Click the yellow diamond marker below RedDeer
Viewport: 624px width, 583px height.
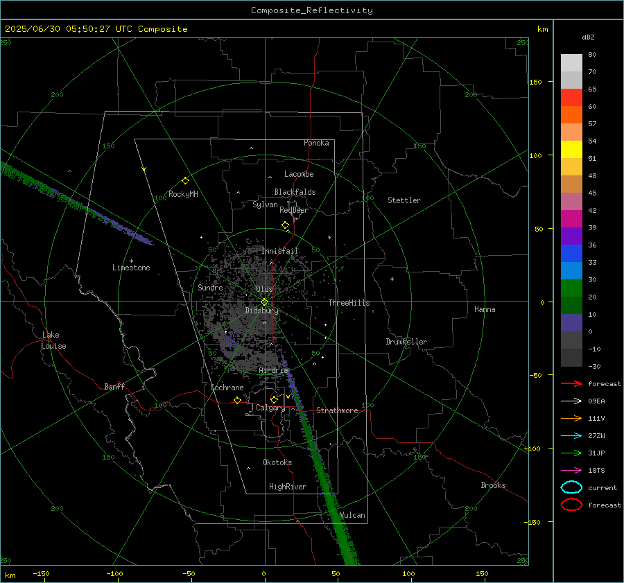point(285,225)
